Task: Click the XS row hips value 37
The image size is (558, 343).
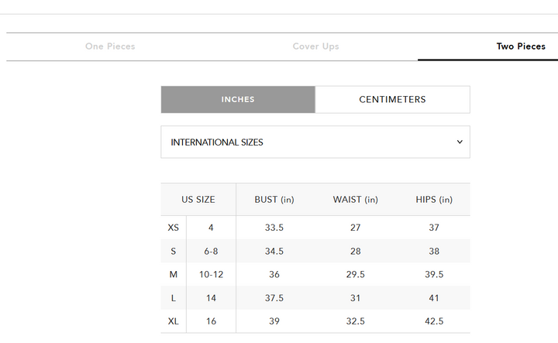Action: [x=434, y=228]
